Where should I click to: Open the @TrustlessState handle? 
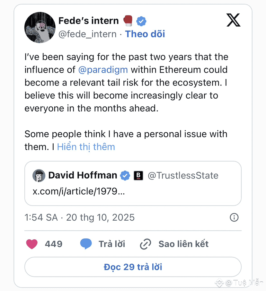183,175
